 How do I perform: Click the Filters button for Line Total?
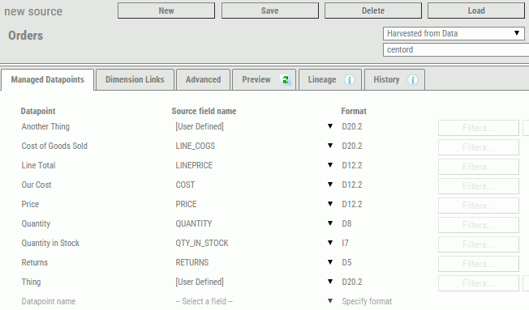click(479, 167)
